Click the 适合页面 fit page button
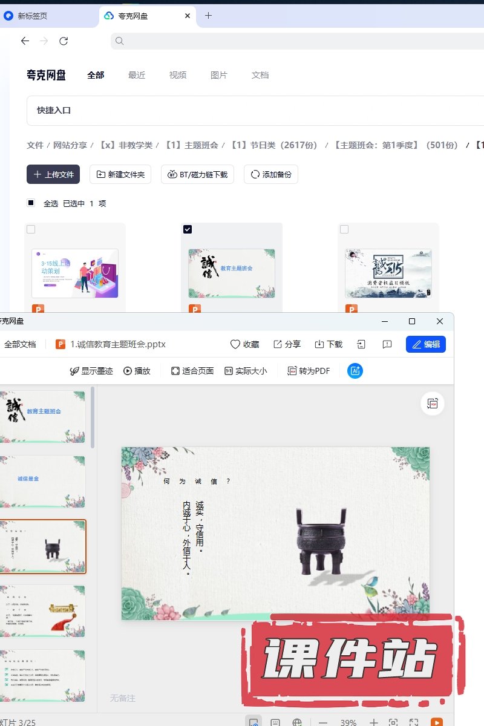484x726 pixels. point(192,371)
